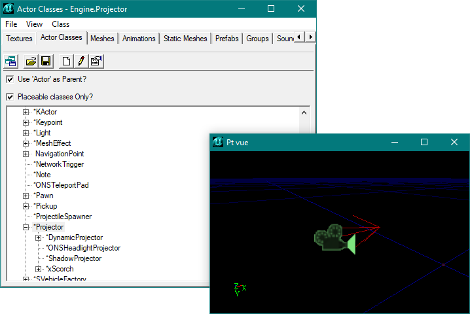Expand the NavigationPoint tree node
Viewport: 470px width, 314px height.
tap(26, 154)
